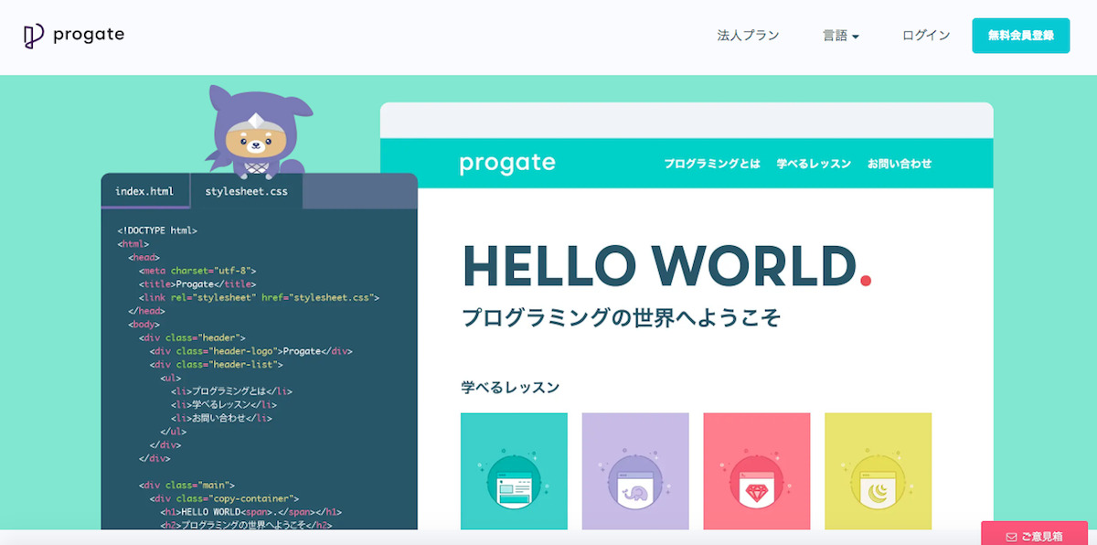Expand the 言語 language dropdown
The width and height of the screenshot is (1097, 545).
click(840, 36)
